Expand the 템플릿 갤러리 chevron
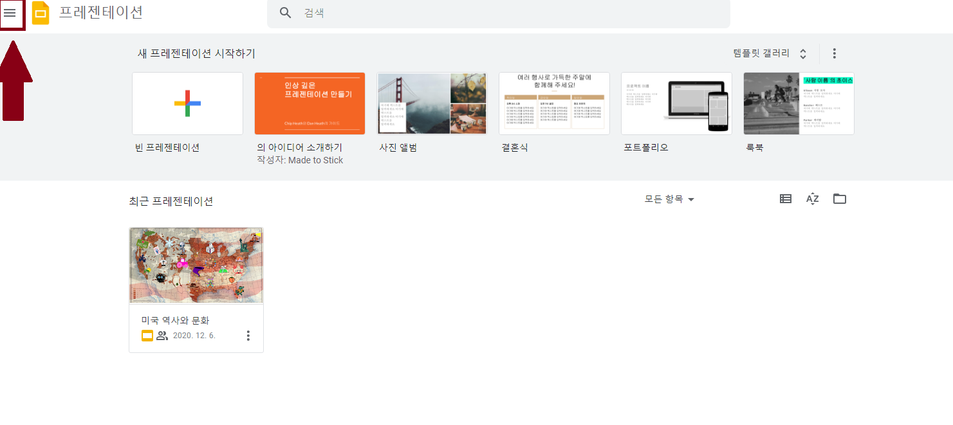 802,54
